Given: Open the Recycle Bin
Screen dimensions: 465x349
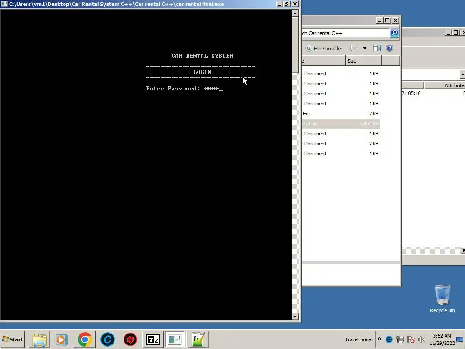Looking at the screenshot, I should 442,299.
